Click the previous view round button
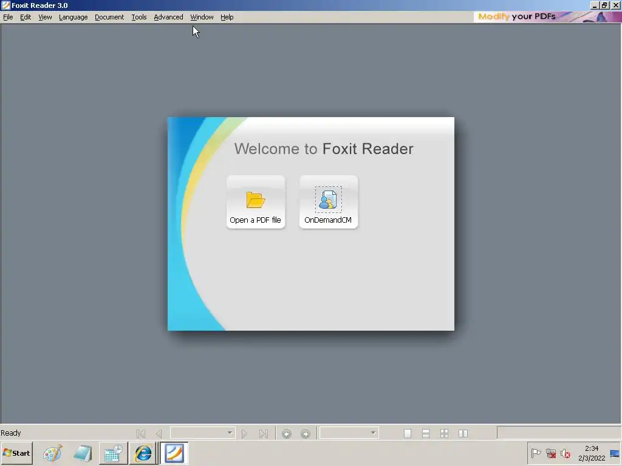The image size is (622, 466). [287, 433]
